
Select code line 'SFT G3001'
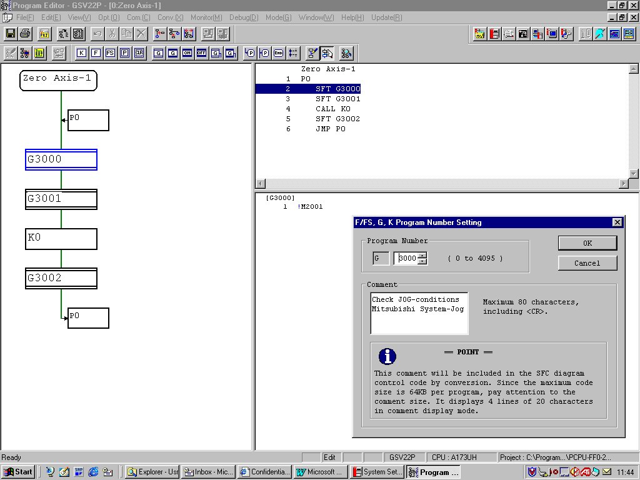click(338, 99)
